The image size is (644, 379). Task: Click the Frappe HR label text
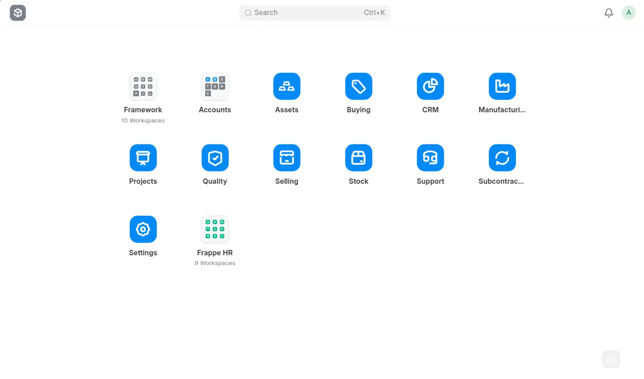pyautogui.click(x=215, y=253)
